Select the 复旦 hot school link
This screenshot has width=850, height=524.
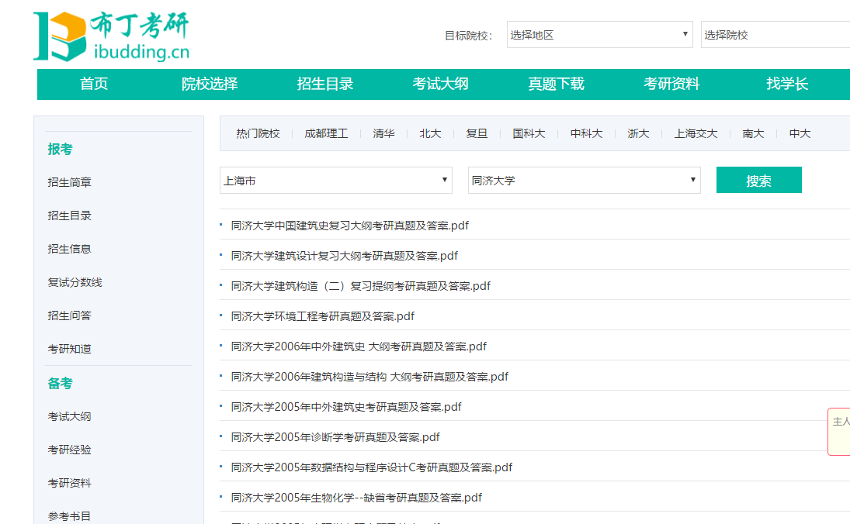coord(477,133)
